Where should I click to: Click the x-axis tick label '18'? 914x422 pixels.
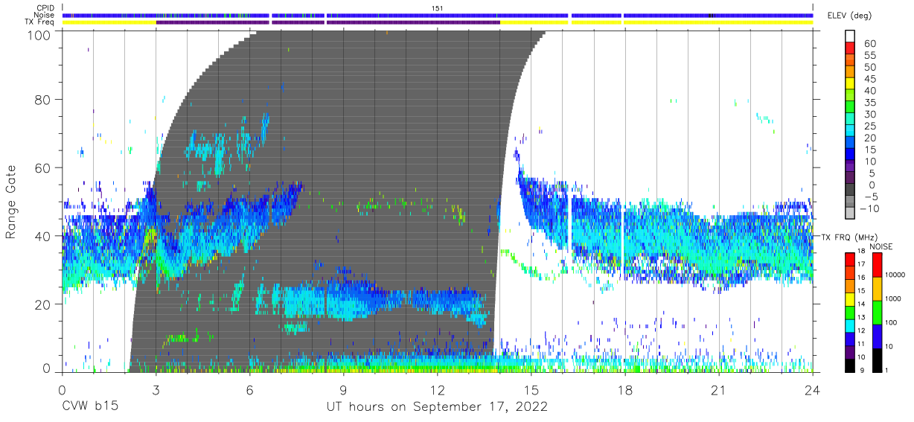coord(624,389)
